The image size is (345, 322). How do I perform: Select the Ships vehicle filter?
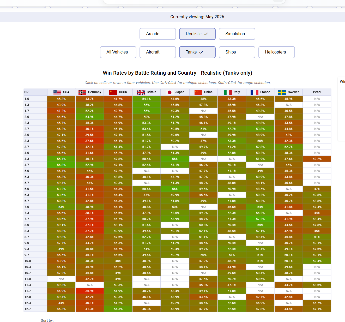pyautogui.click(x=237, y=52)
